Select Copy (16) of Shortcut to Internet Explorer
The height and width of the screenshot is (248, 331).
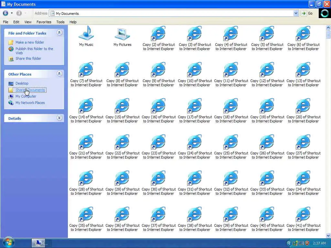pyautogui.click(x=158, y=110)
